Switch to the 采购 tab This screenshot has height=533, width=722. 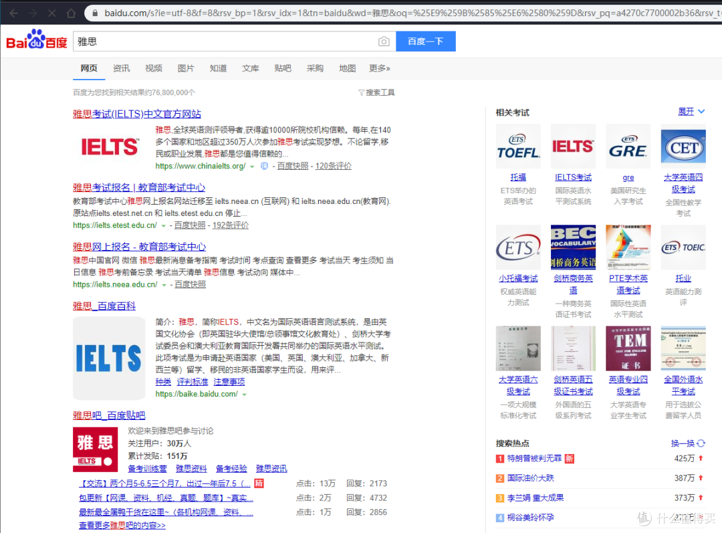[315, 68]
